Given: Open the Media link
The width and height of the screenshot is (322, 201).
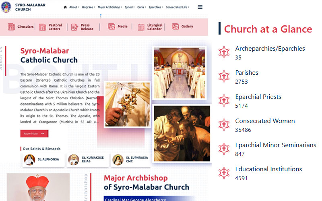Looking at the screenshot, I should coord(122,27).
